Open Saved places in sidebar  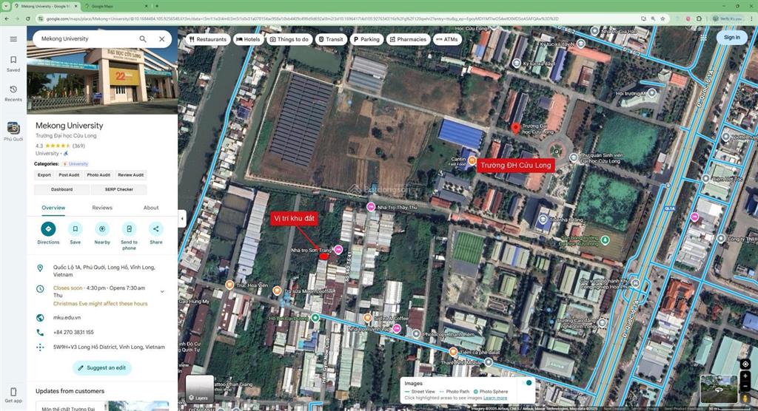pyautogui.click(x=13, y=64)
